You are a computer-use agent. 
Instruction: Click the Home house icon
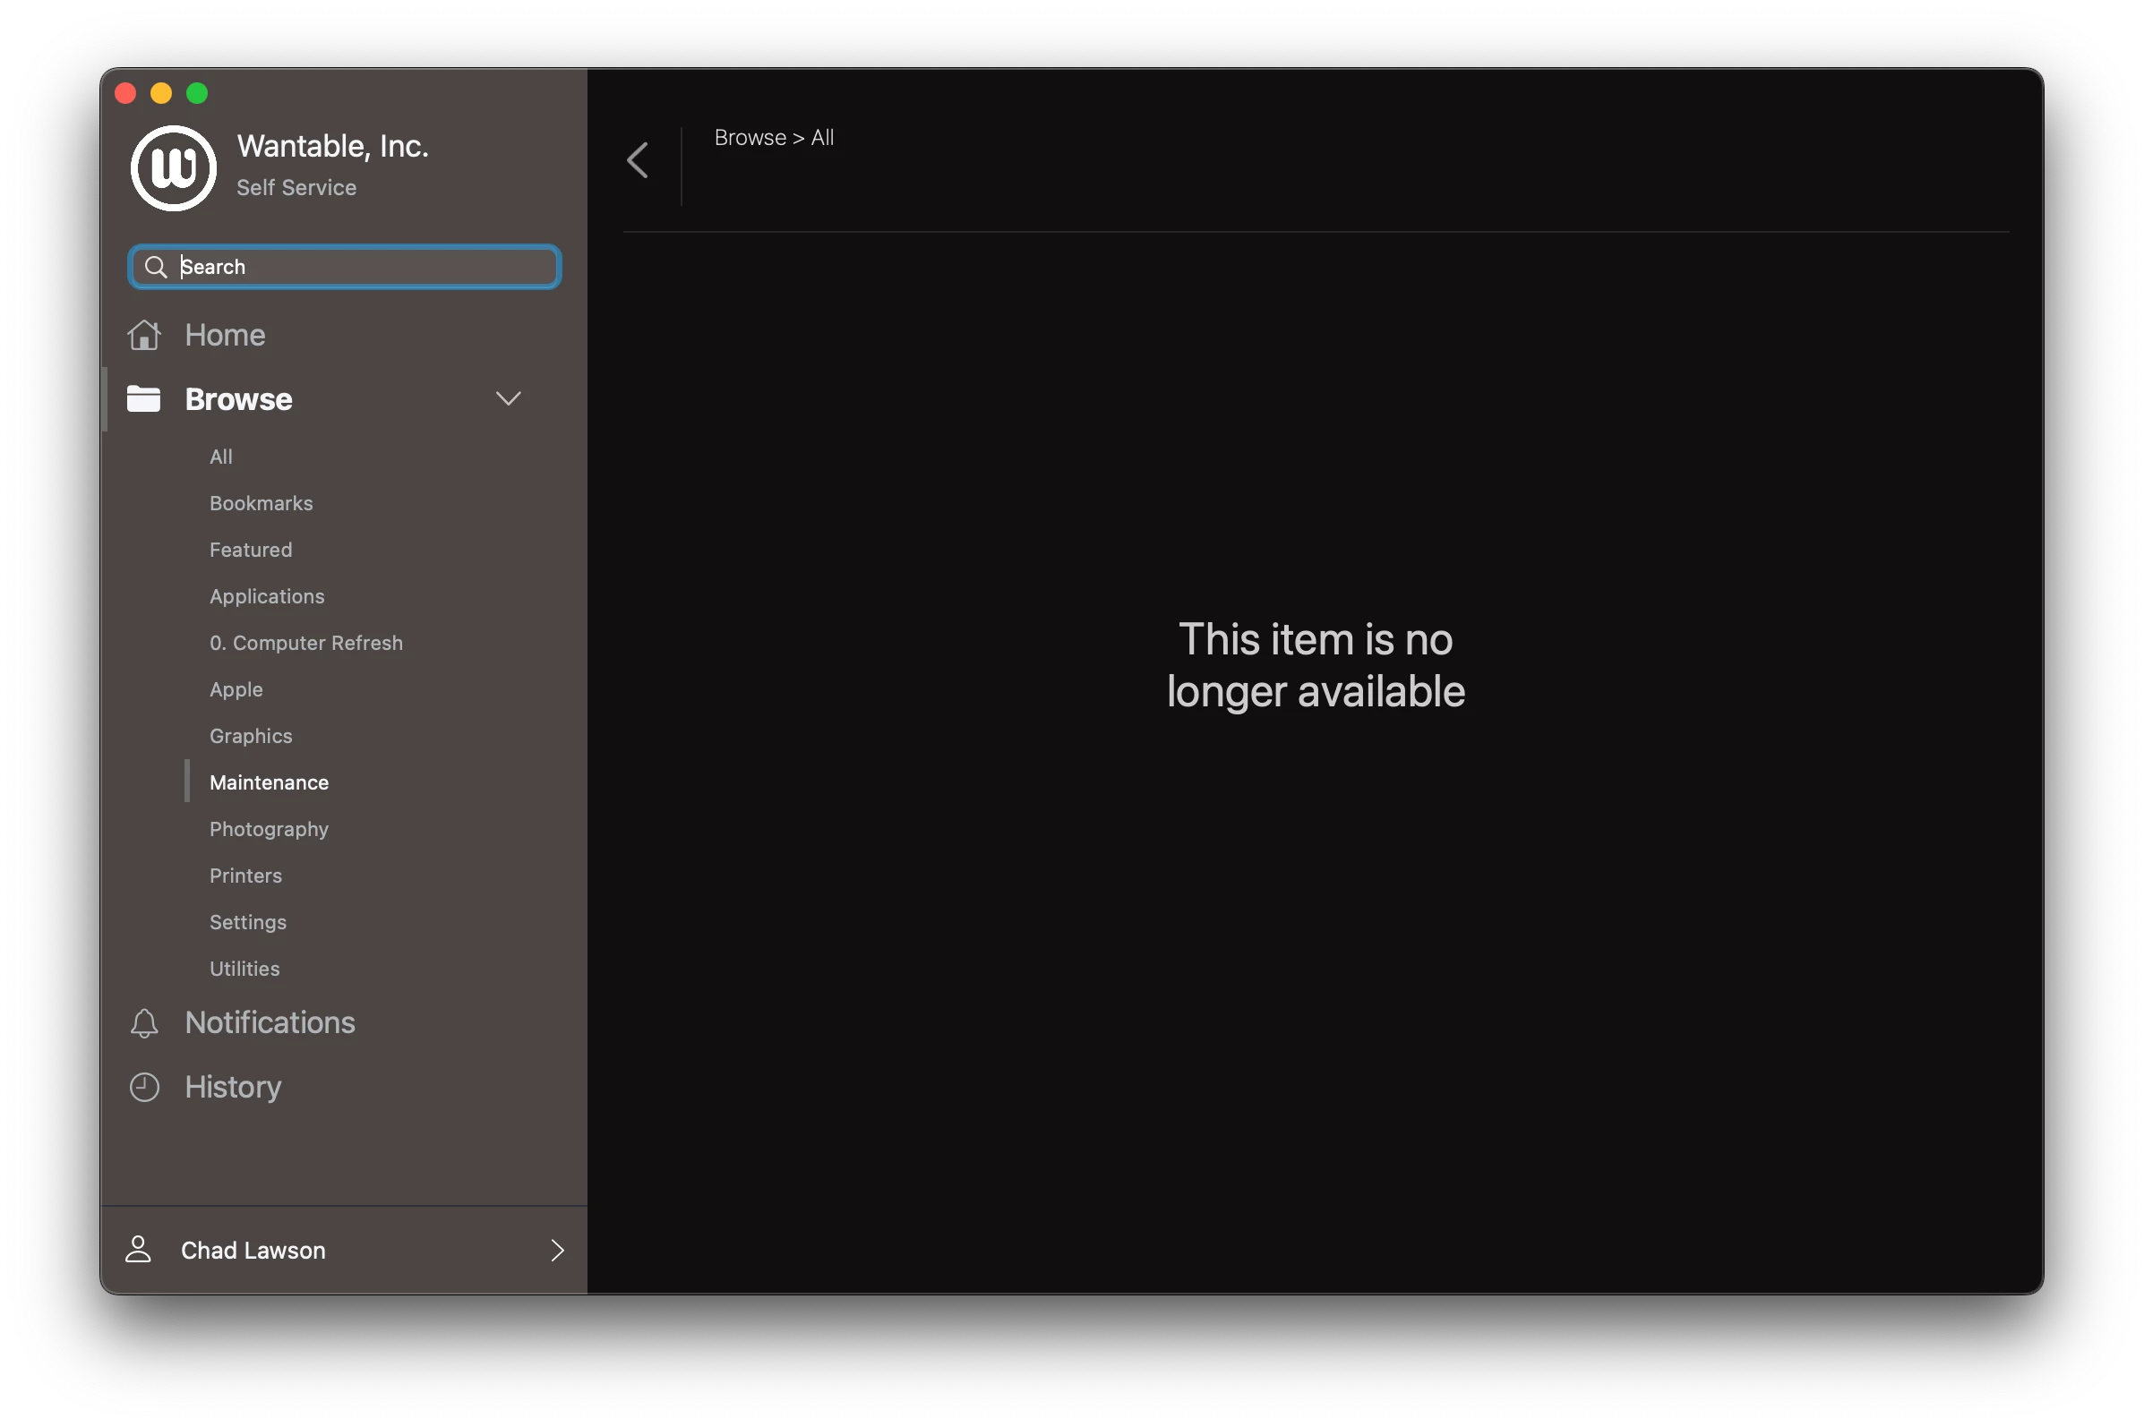coord(144,335)
